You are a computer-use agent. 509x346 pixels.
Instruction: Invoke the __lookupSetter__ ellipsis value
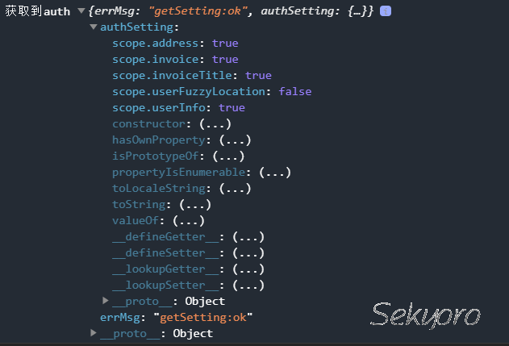248,286
